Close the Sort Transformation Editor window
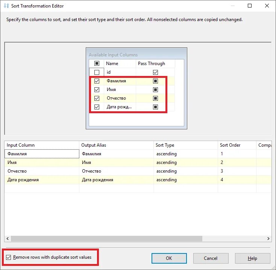 click(267, 6)
